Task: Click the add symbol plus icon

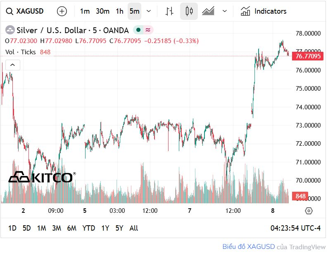Action: 62,11
